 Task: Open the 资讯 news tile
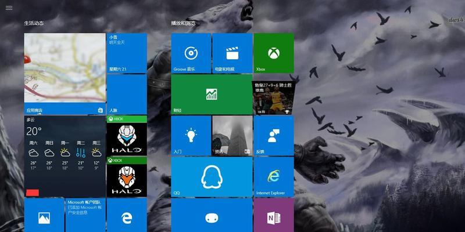pyautogui.click(x=232, y=136)
